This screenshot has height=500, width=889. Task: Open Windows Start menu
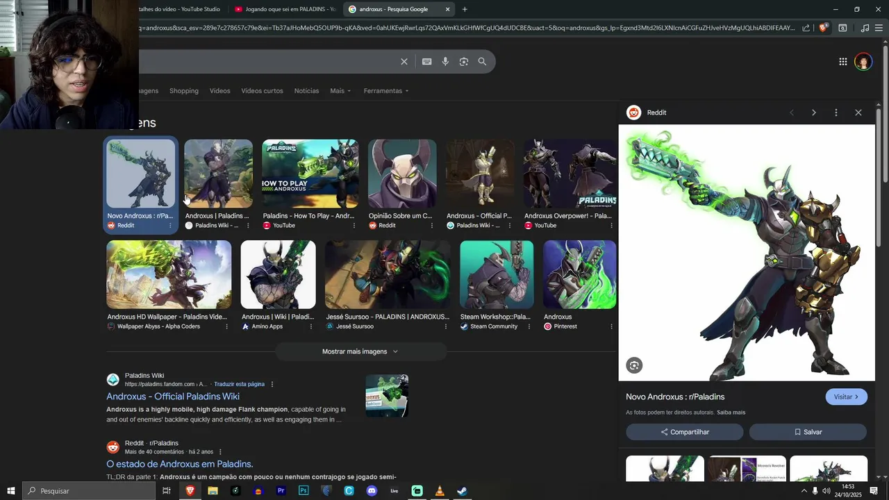10,491
